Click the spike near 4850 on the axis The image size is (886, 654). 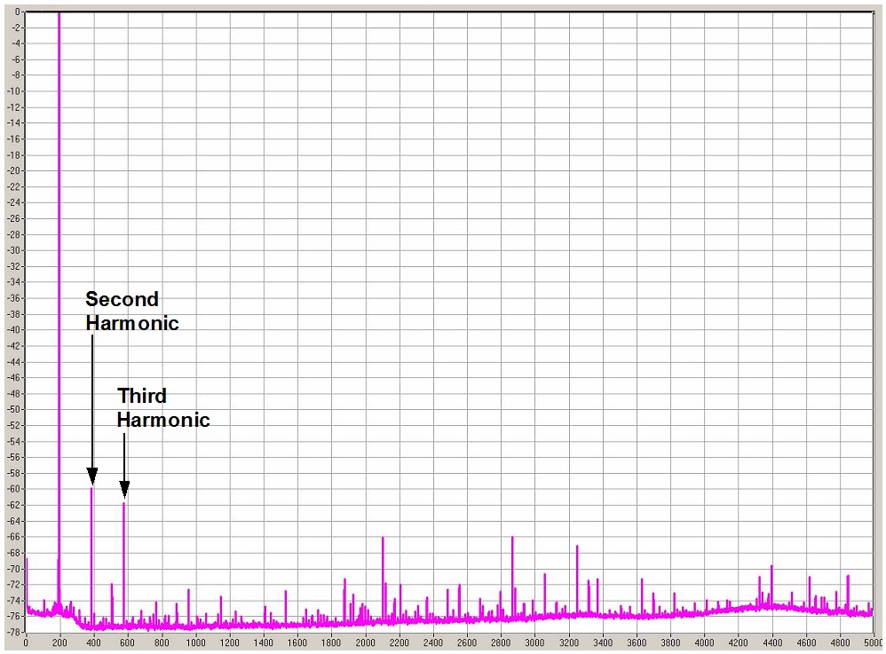coord(848,593)
